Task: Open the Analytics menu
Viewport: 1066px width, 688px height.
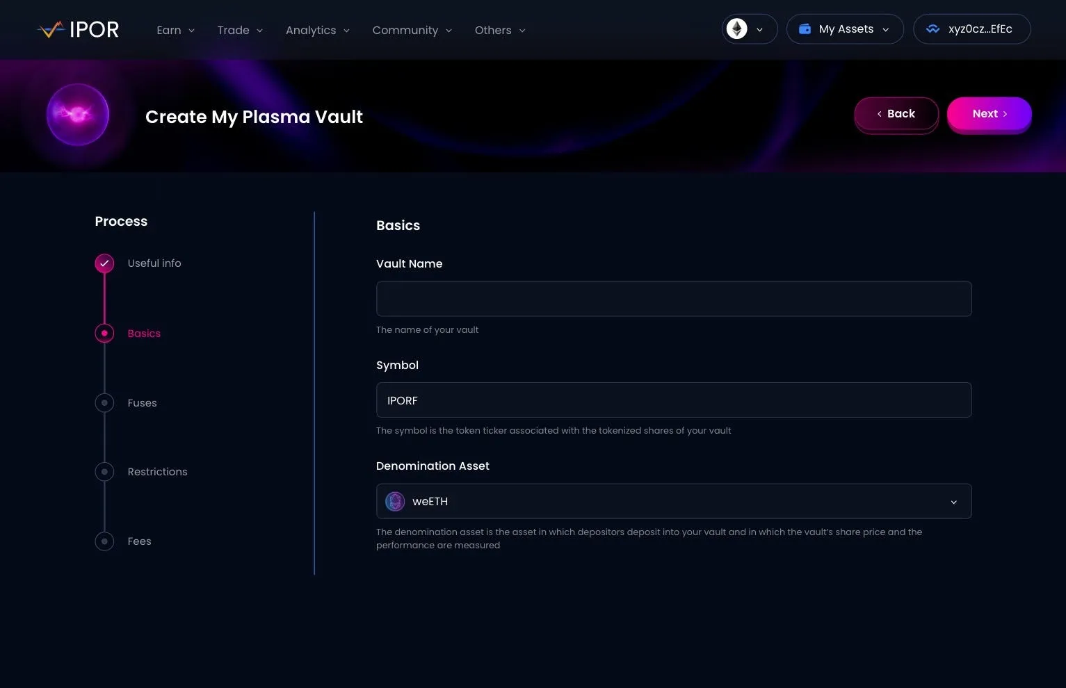Action: [x=318, y=30]
